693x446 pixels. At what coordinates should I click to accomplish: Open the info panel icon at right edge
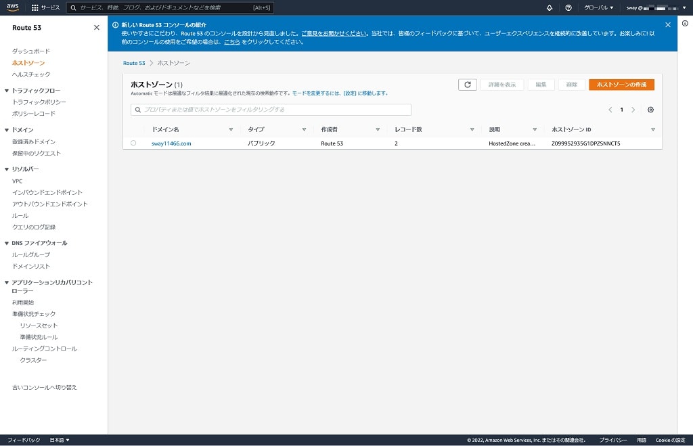685,24
